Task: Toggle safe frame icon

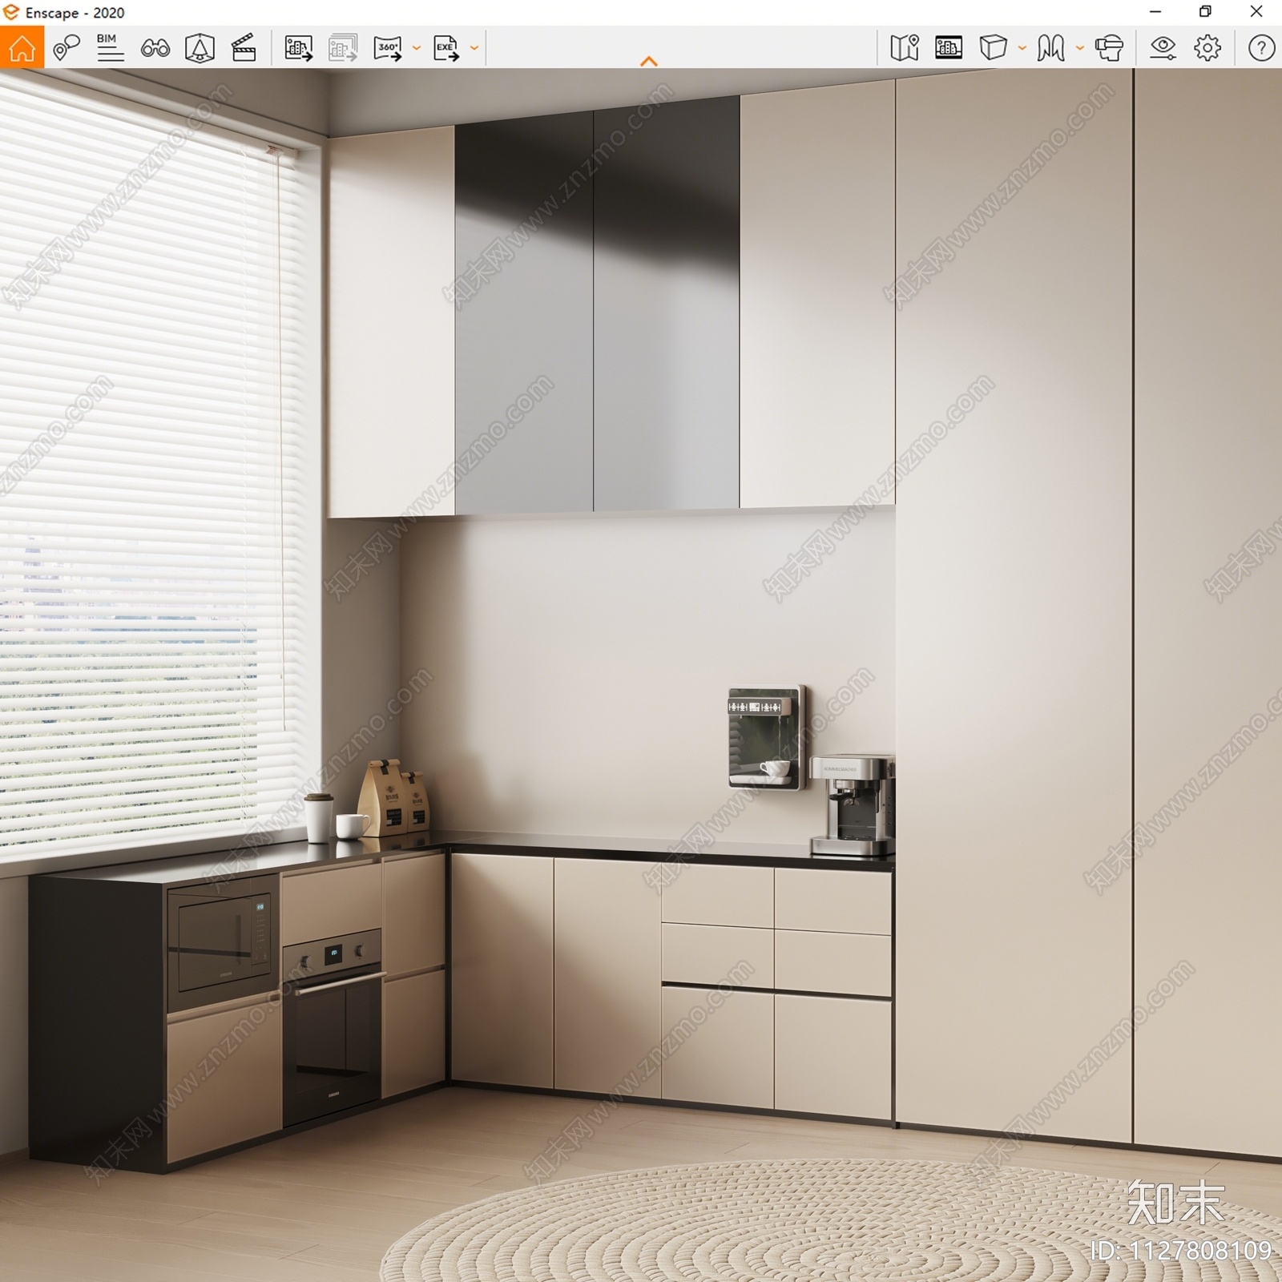Action: pyautogui.click(x=200, y=48)
